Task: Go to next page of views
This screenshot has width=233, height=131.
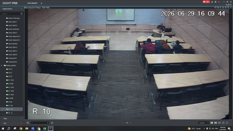Action: (131, 123)
